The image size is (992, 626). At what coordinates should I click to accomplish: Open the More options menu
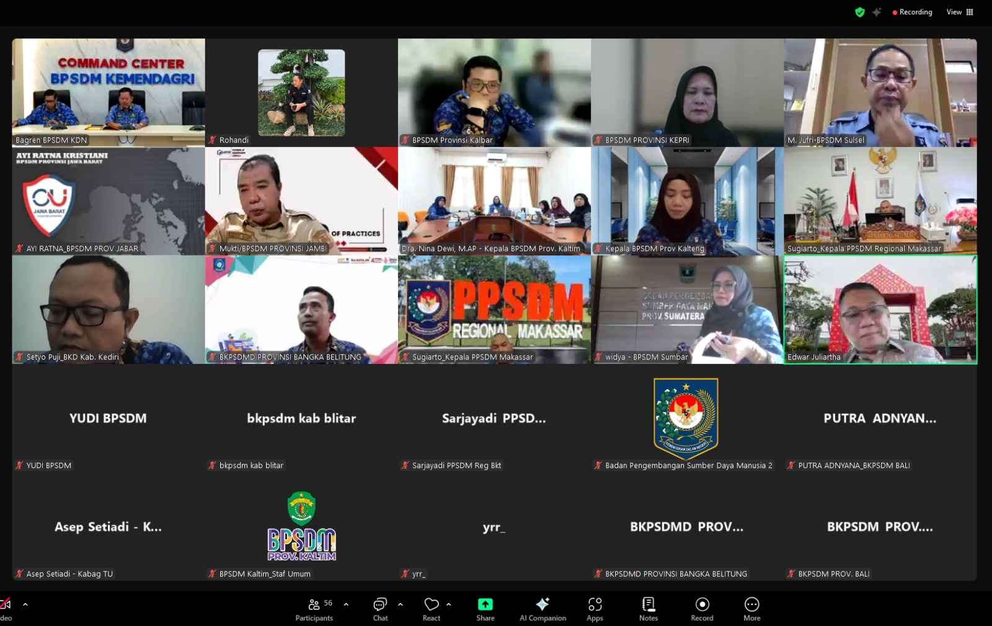tap(752, 609)
